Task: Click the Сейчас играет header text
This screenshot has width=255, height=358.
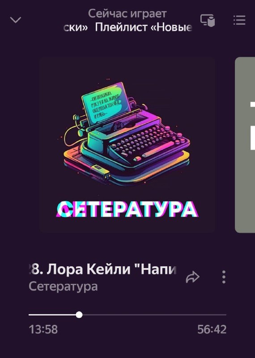Action: [x=127, y=14]
